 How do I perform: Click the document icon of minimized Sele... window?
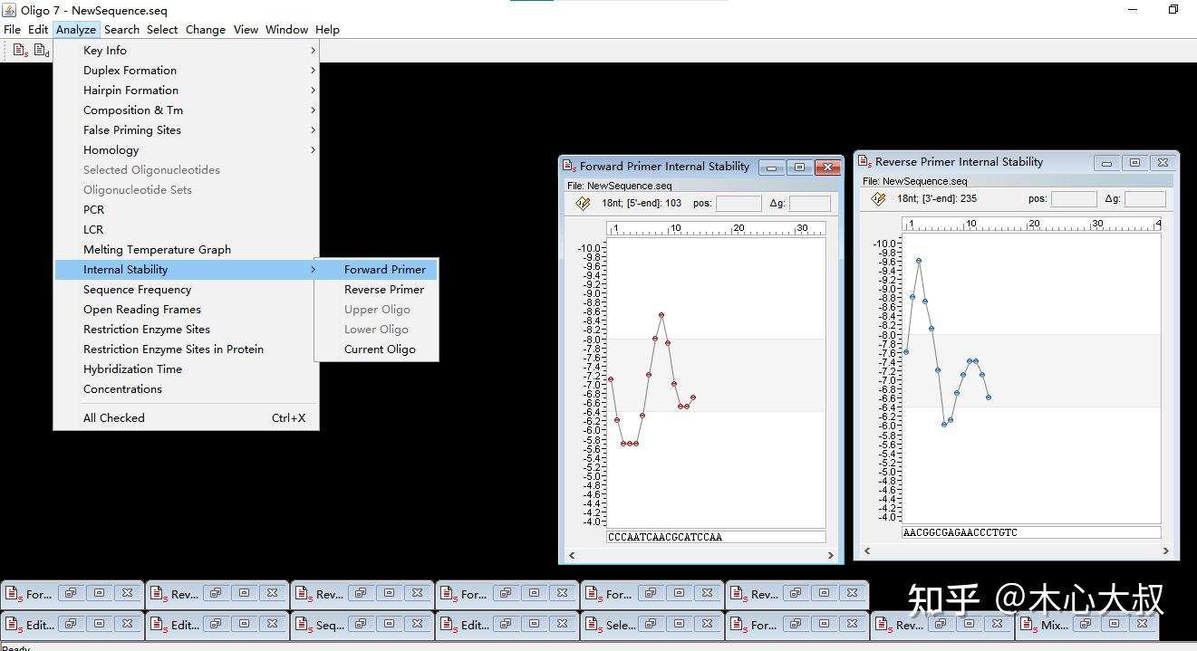click(593, 625)
